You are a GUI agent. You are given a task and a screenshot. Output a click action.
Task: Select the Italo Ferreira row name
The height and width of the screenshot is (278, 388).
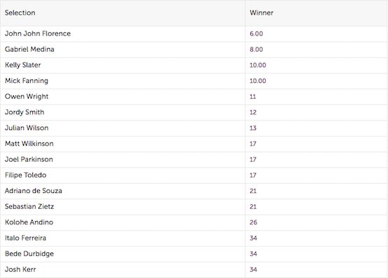(25, 238)
